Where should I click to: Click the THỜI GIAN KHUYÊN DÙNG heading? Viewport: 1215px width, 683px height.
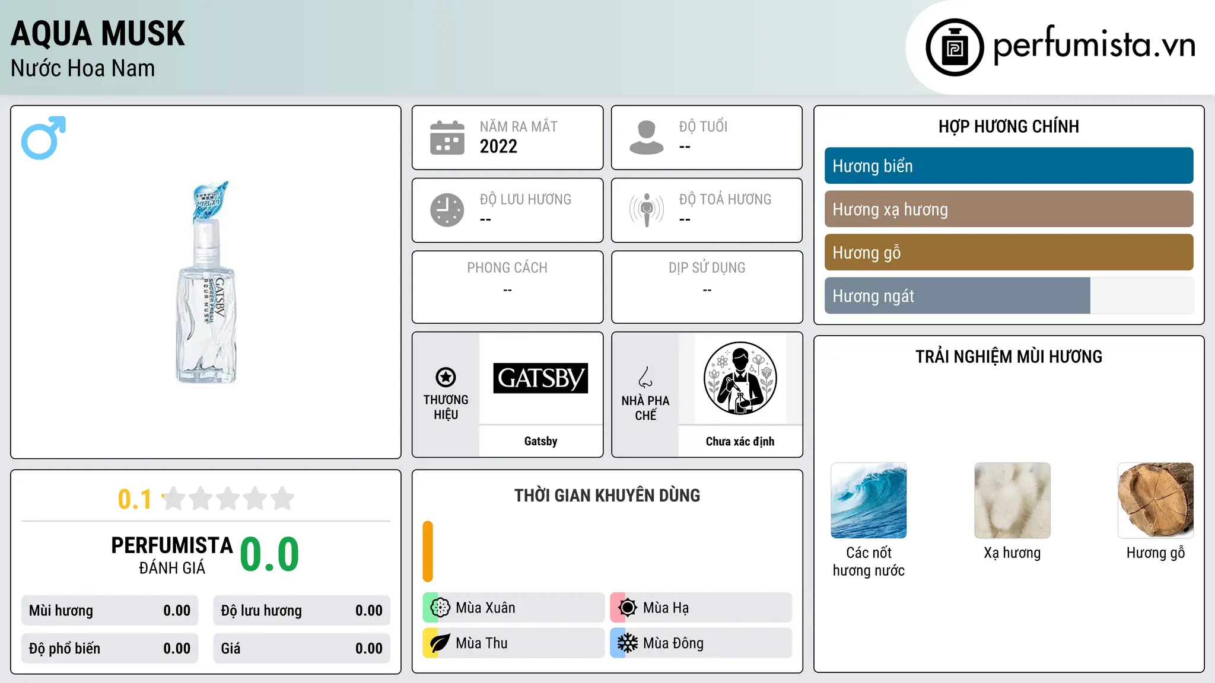pos(607,495)
